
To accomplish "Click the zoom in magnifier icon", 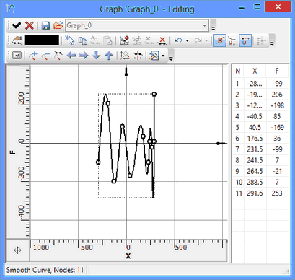I will tap(32, 56).
